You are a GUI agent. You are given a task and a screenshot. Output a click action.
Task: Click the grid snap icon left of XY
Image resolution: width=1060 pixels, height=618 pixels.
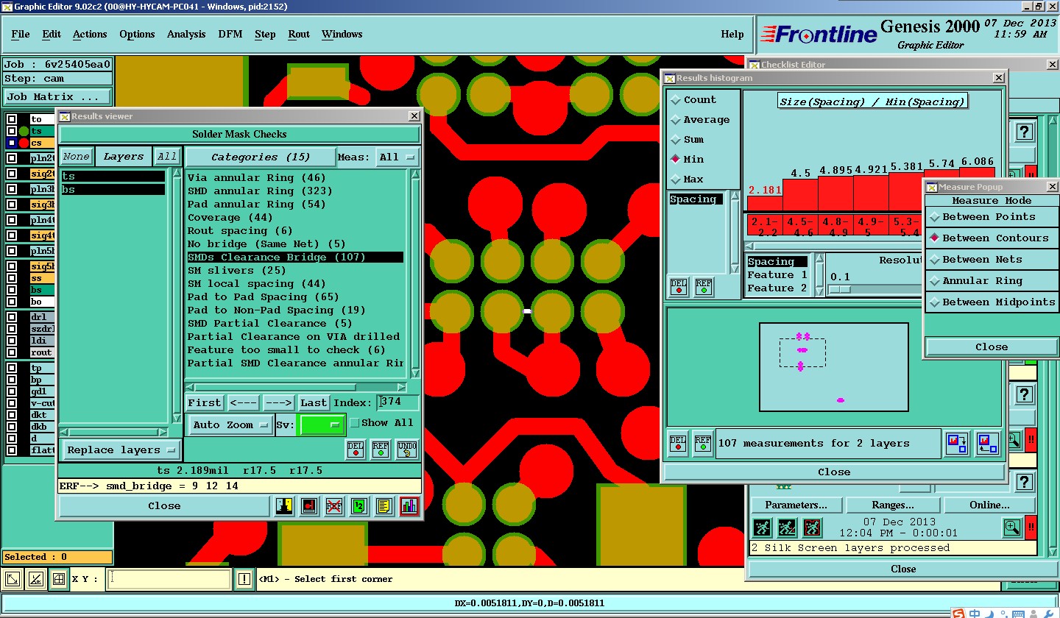(58, 579)
